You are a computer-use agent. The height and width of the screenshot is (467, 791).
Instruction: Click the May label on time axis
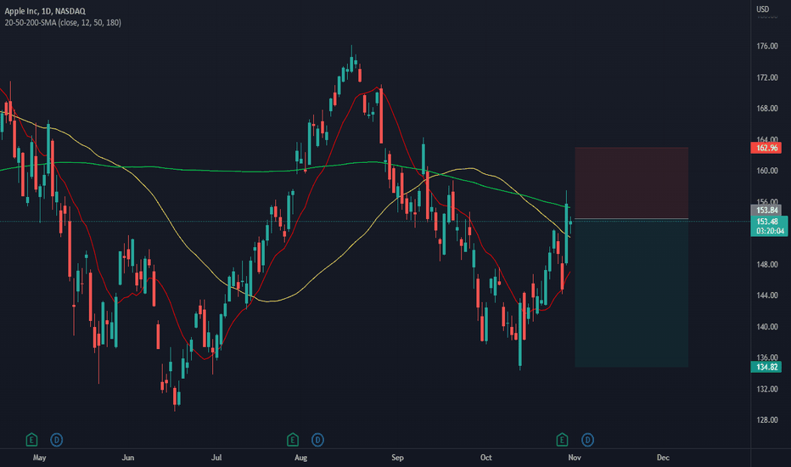[39, 458]
